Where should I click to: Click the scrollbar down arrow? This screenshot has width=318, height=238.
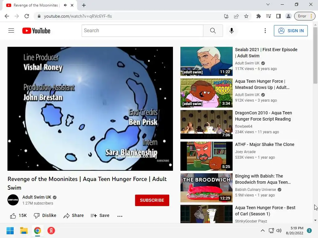(315, 220)
